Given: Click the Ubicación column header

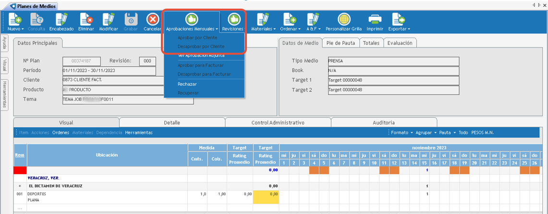Looking at the screenshot, I should pos(107,155).
